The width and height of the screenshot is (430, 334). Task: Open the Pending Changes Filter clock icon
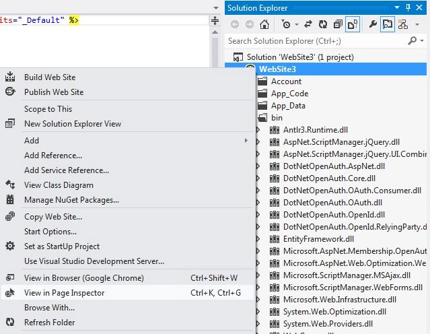[x=286, y=25]
